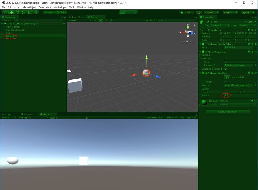Toggle Dynamic Occluded checkbox
This screenshot has height=190, width=258.
[x=225, y=69]
